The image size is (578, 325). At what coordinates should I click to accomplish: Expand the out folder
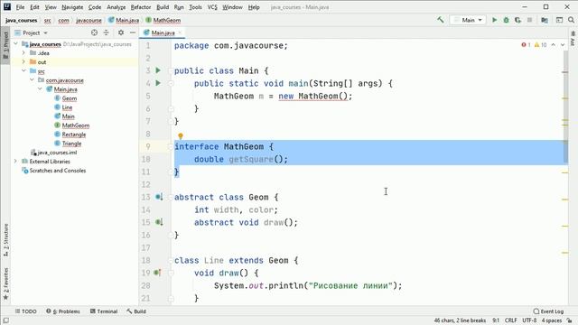pos(23,62)
